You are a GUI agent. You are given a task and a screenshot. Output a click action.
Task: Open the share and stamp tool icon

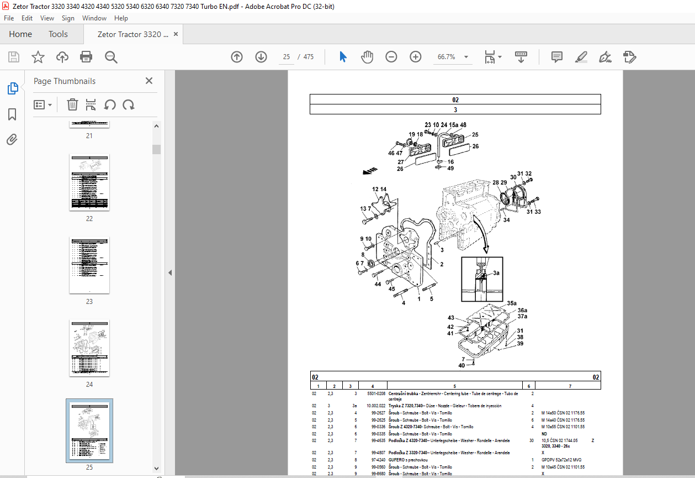(630, 57)
